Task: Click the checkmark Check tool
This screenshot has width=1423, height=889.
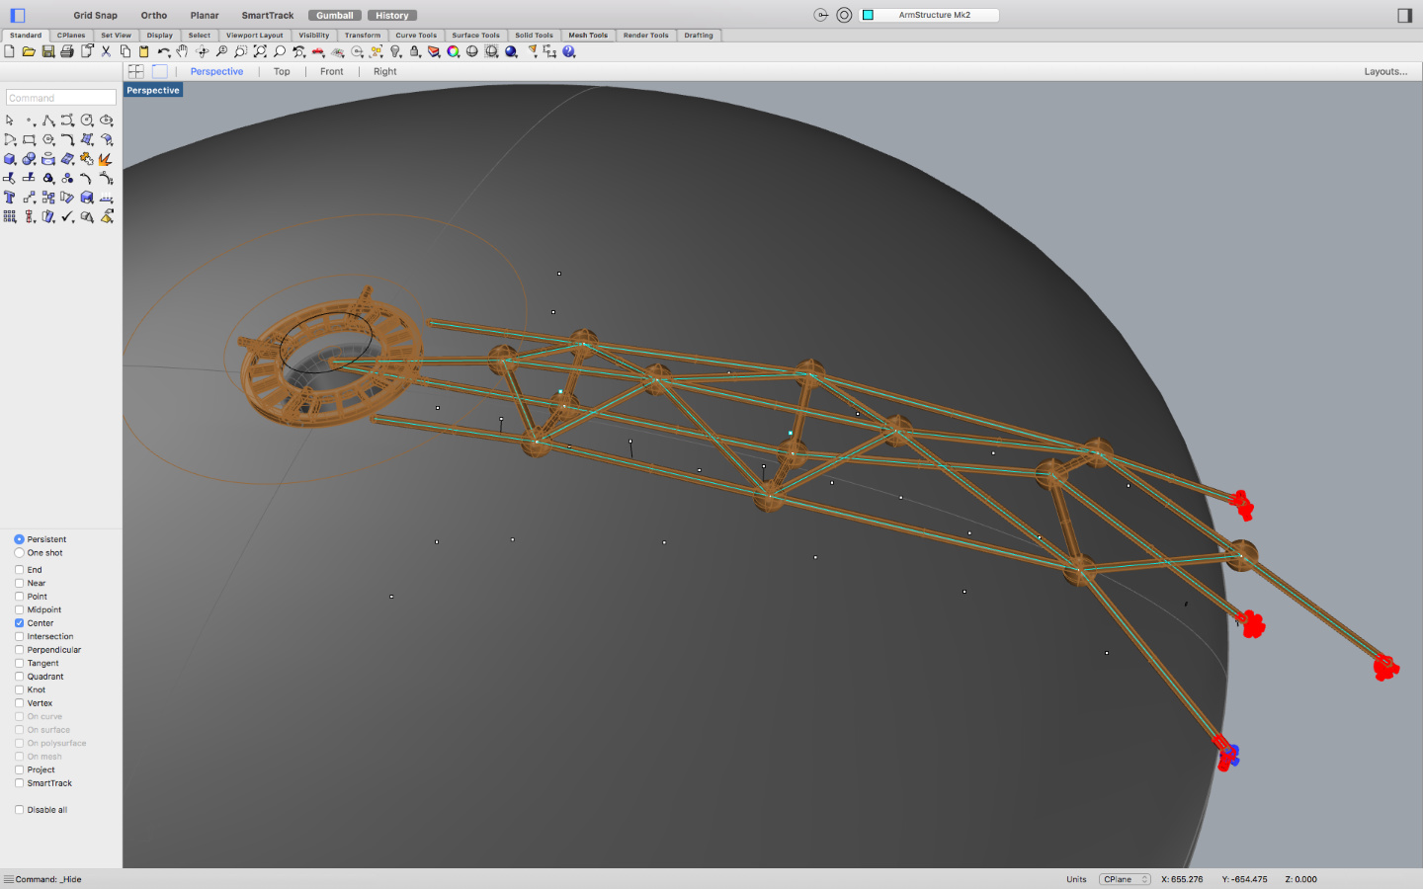Action: (67, 216)
